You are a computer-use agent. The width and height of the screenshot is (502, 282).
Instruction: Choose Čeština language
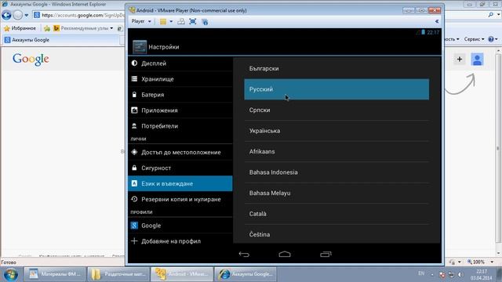tap(336, 234)
